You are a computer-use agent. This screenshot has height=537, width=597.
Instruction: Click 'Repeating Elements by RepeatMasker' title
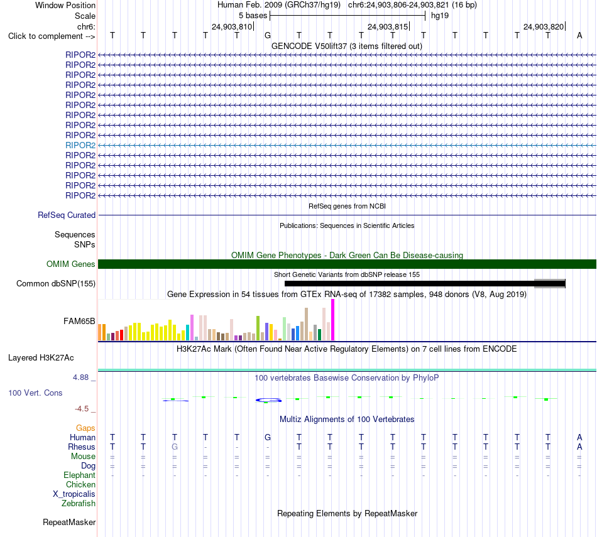coord(347,513)
